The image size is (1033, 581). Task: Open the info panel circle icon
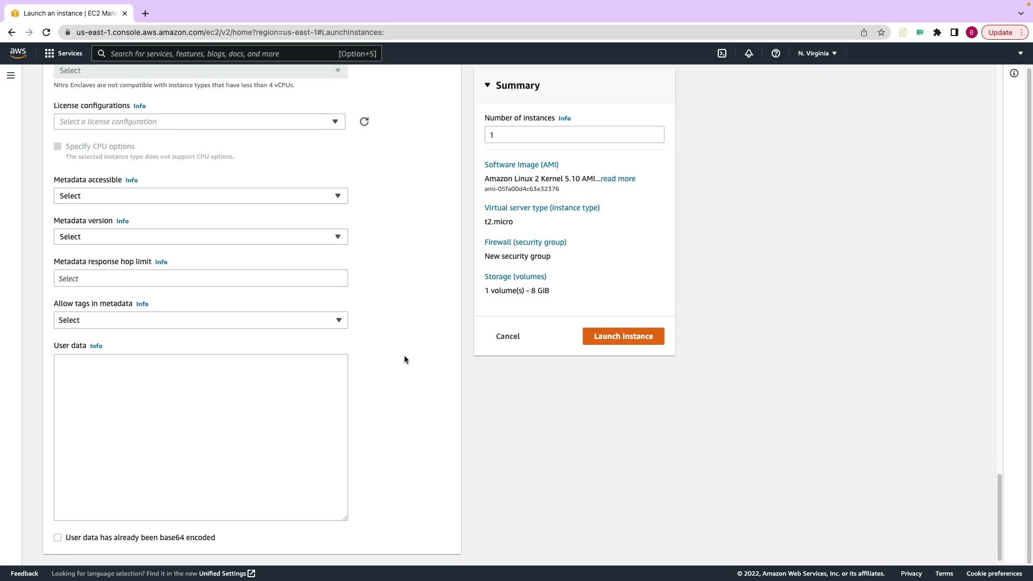pos(1014,73)
